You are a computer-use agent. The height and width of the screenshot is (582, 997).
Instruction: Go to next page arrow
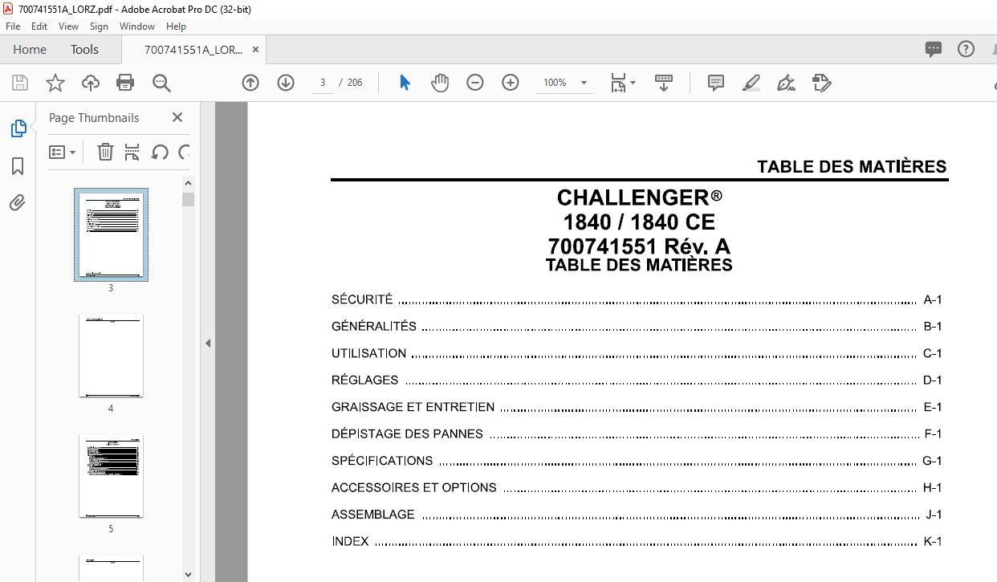tap(286, 83)
